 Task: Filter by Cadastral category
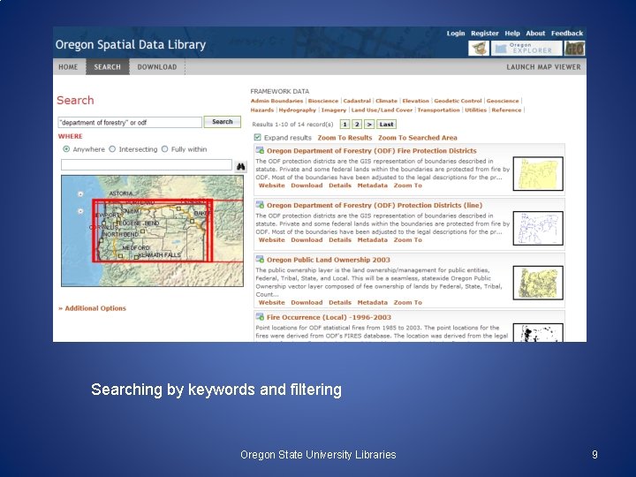pos(357,101)
